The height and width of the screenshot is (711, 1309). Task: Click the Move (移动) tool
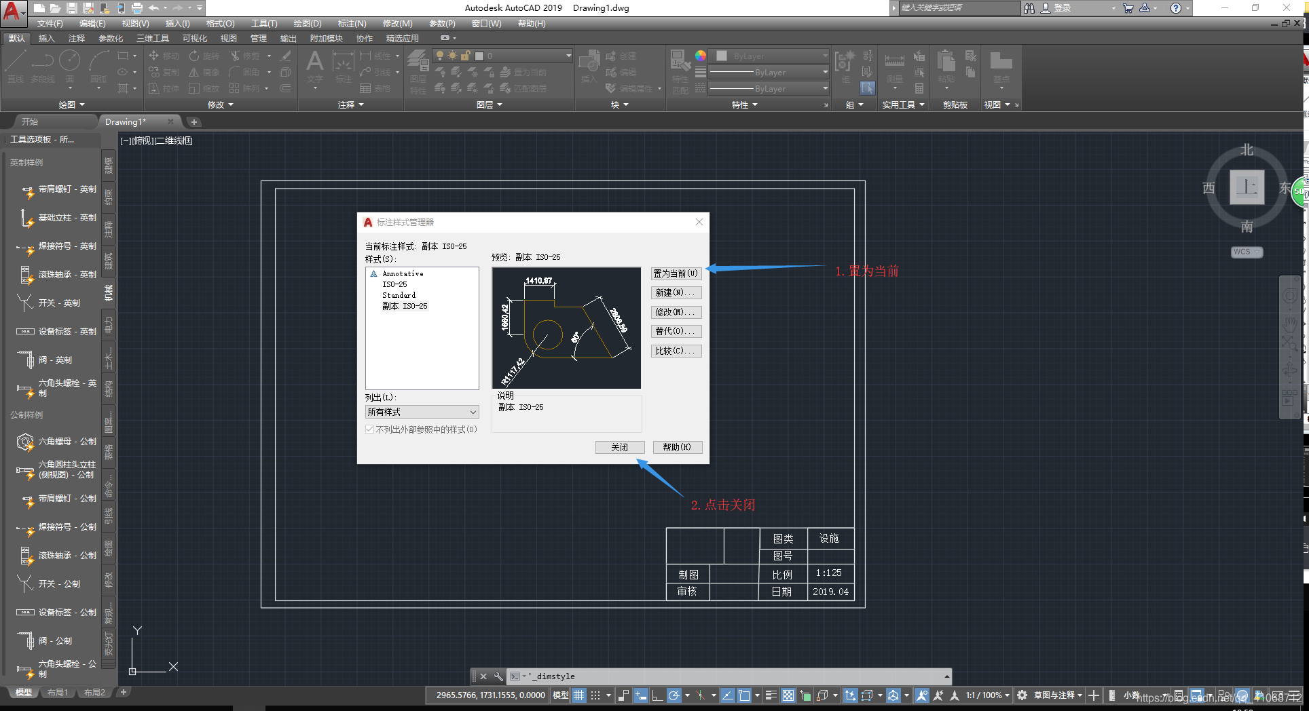164,56
